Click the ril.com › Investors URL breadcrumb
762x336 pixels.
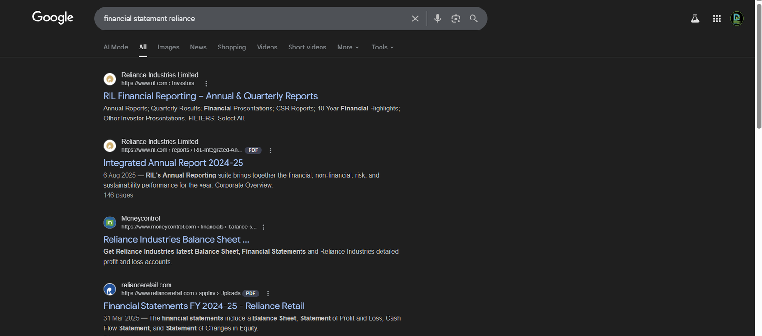pos(158,83)
